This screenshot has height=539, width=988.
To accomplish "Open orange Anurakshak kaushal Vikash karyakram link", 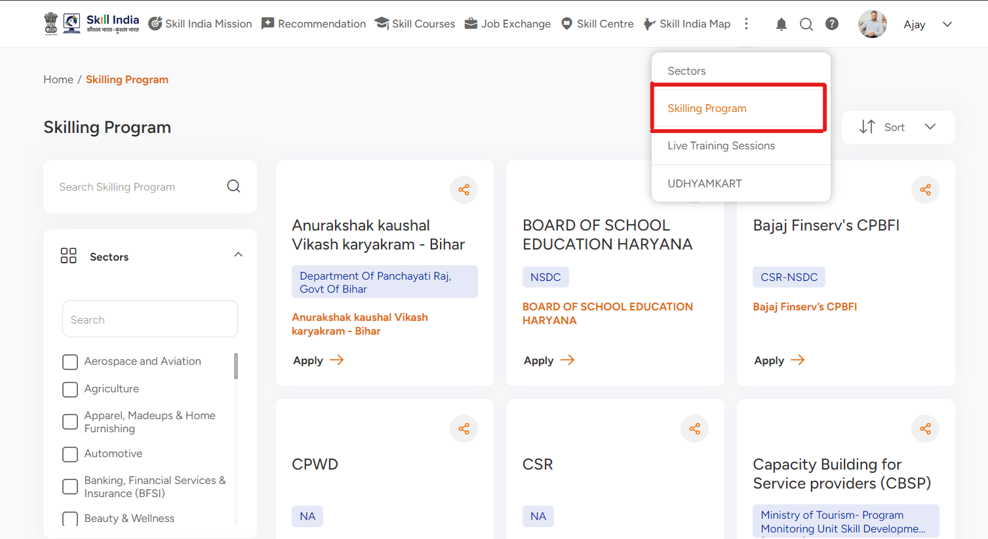I will [x=360, y=324].
